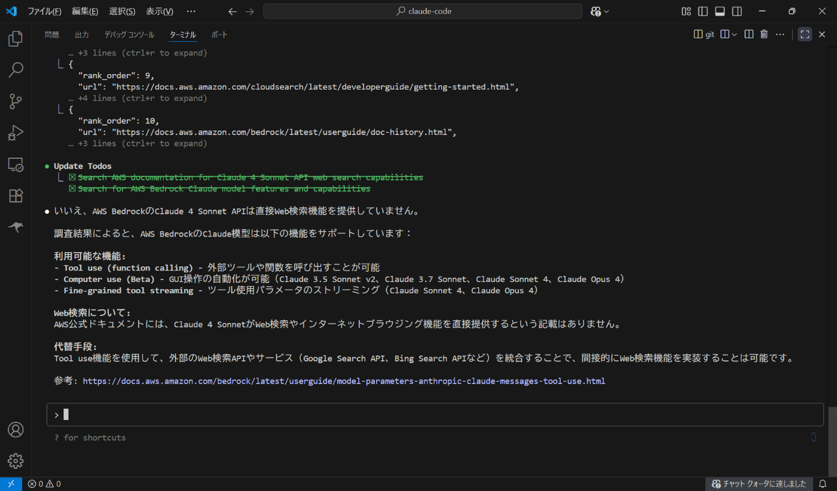Image resolution: width=837 pixels, height=491 pixels.
Task: Open the Manage gear icon
Action: click(x=16, y=461)
